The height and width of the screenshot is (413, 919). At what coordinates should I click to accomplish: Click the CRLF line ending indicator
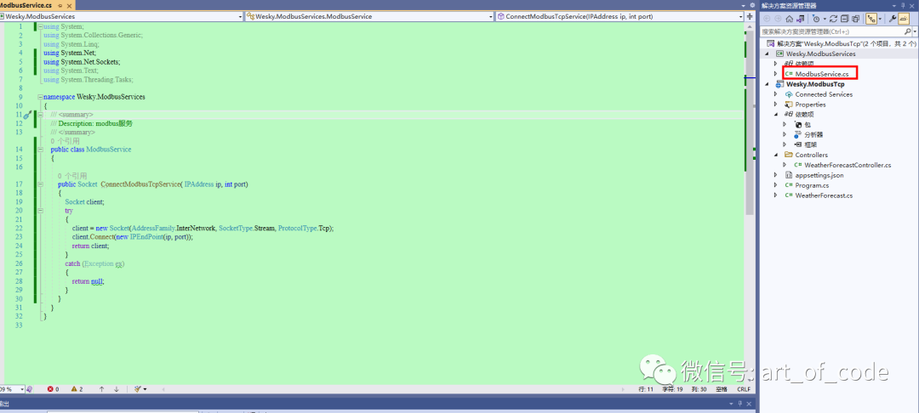coord(744,389)
